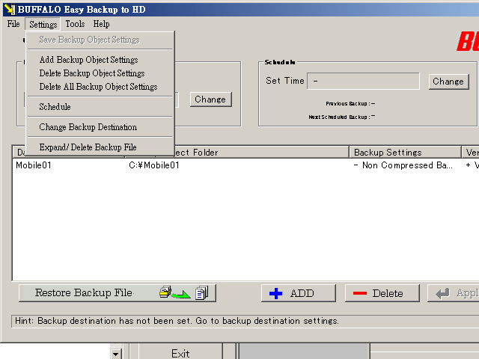Click the Non Compressed Ba... cell
Image resolution: width=479 pixels, height=359 pixels.
[x=403, y=165]
